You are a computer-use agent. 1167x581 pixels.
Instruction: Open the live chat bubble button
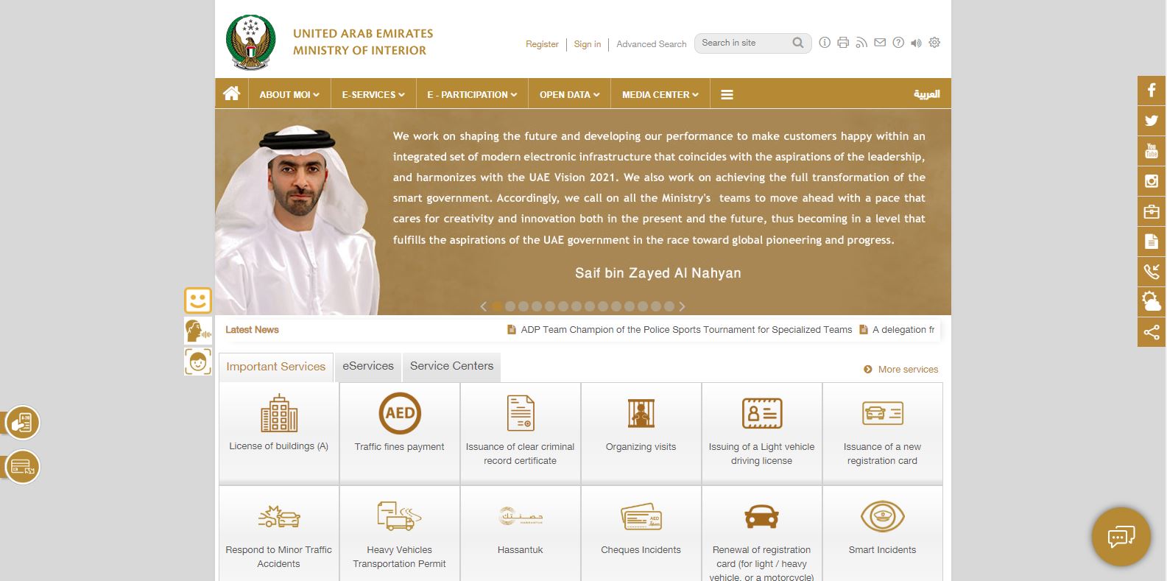tap(1121, 536)
